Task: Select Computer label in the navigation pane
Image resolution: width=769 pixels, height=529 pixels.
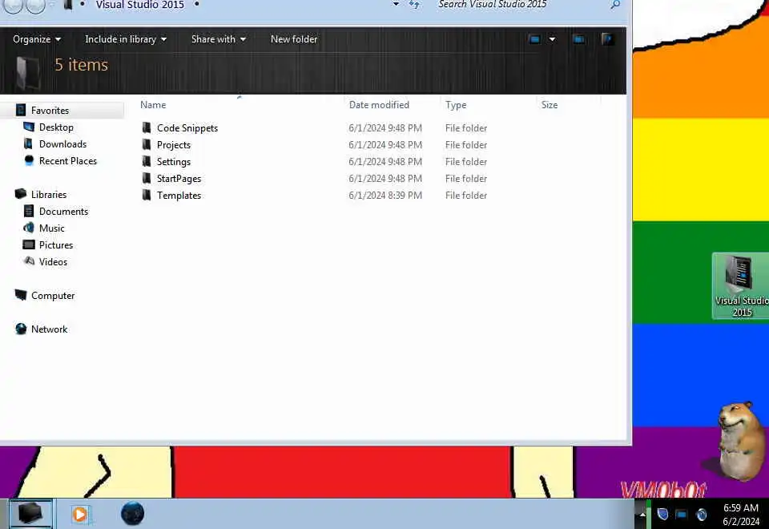Action: tap(53, 296)
